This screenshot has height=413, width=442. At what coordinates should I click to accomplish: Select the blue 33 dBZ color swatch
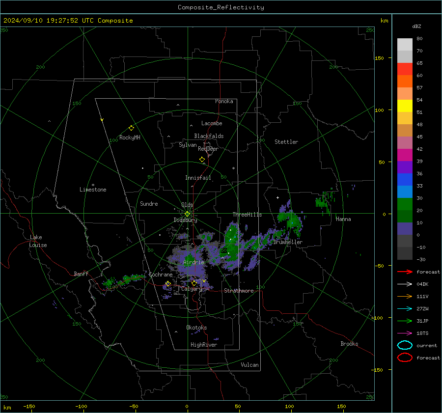(x=405, y=179)
